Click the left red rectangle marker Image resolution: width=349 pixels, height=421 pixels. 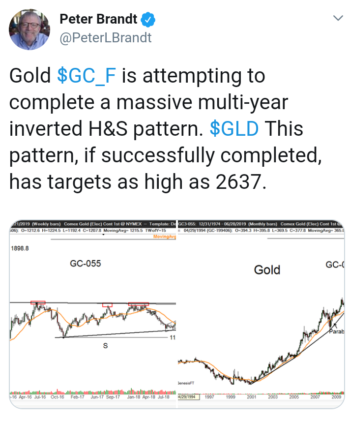(38, 302)
